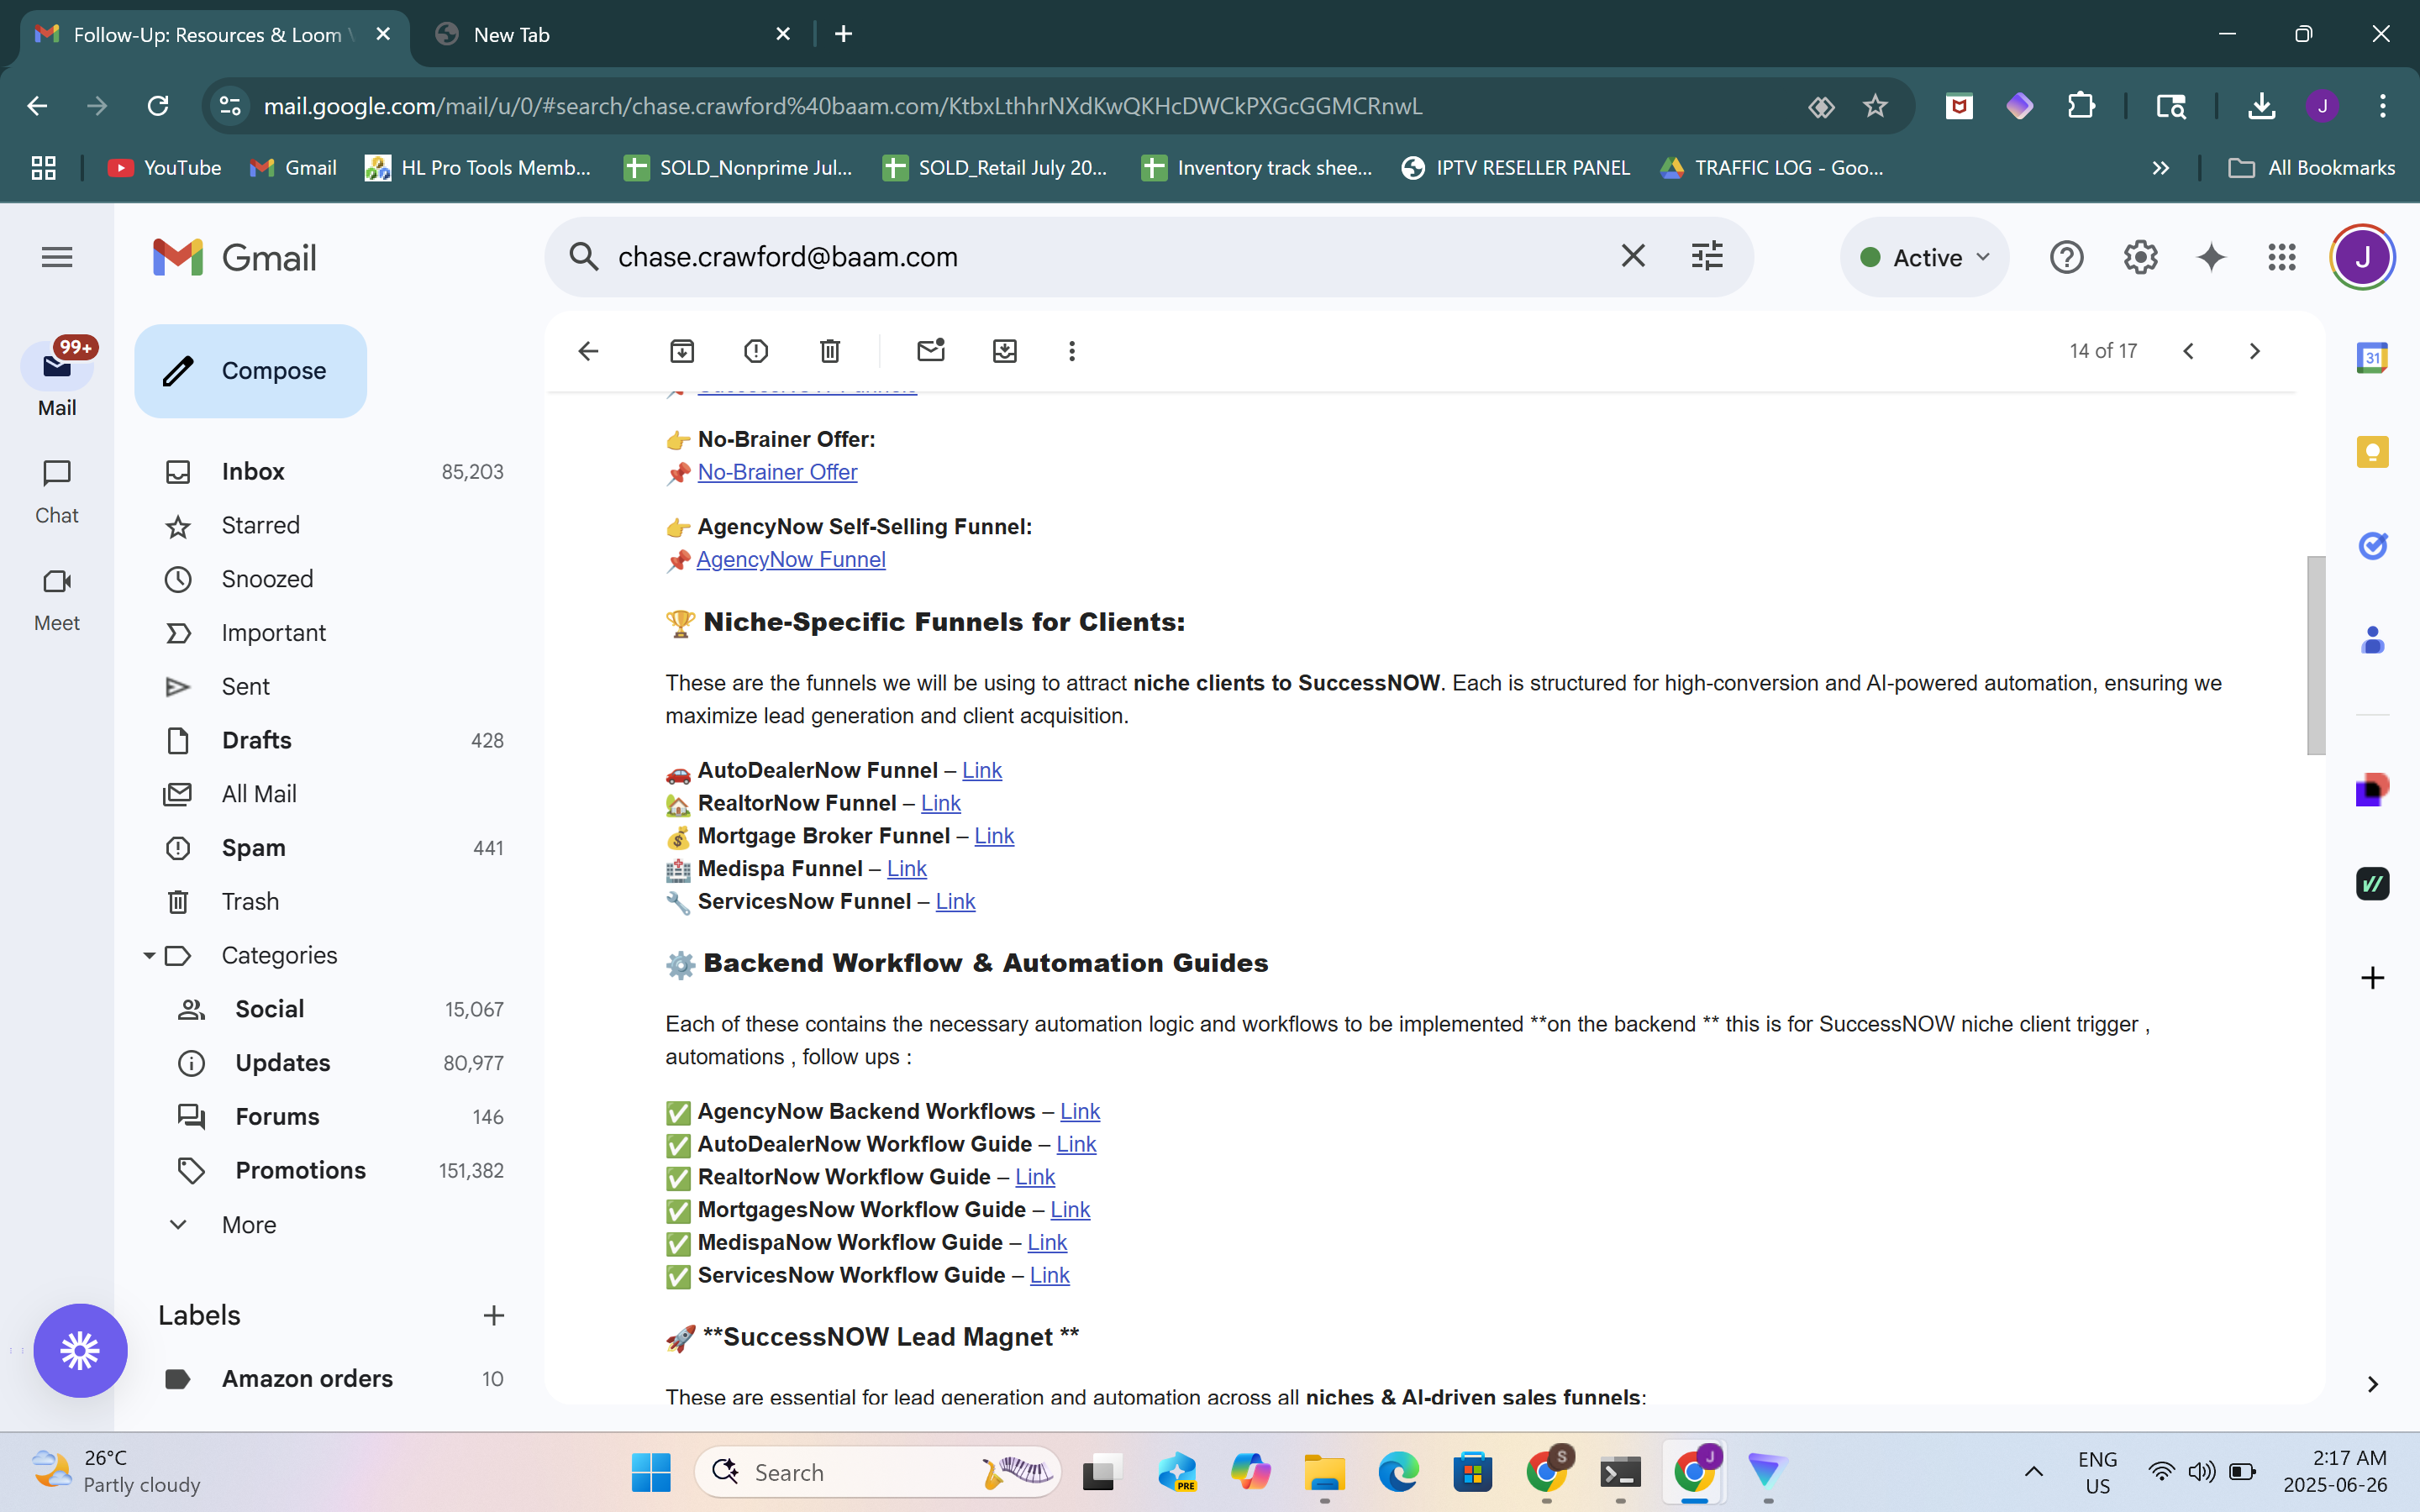This screenshot has height=1512, width=2420.
Task: Open Chrome Extensions puzzle icon
Action: click(2081, 106)
